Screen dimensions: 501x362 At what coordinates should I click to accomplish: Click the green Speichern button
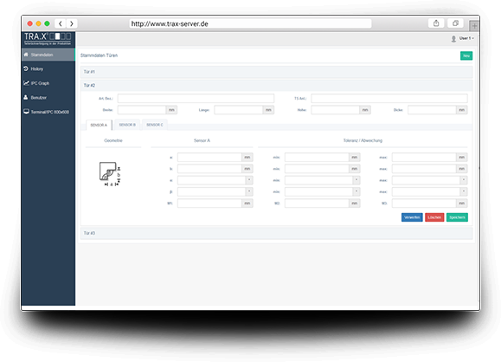pos(457,217)
